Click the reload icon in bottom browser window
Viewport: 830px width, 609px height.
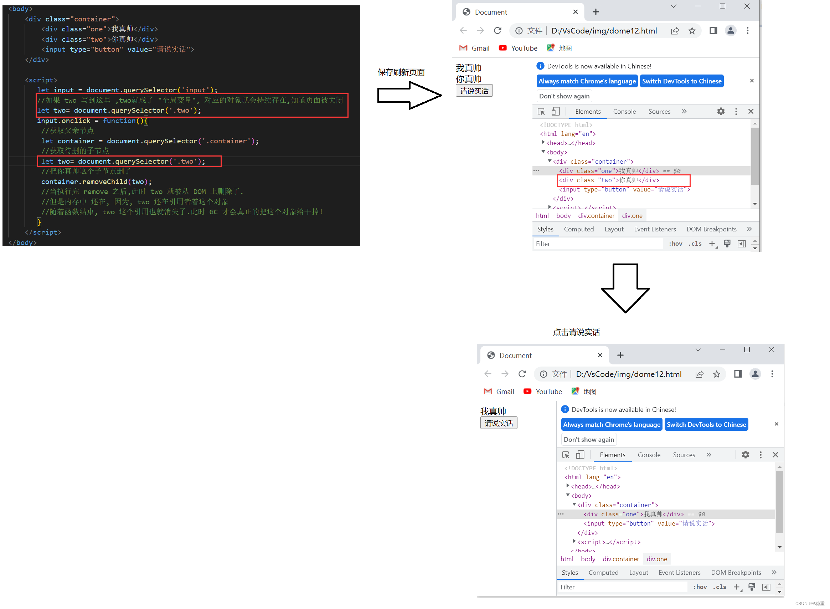522,374
